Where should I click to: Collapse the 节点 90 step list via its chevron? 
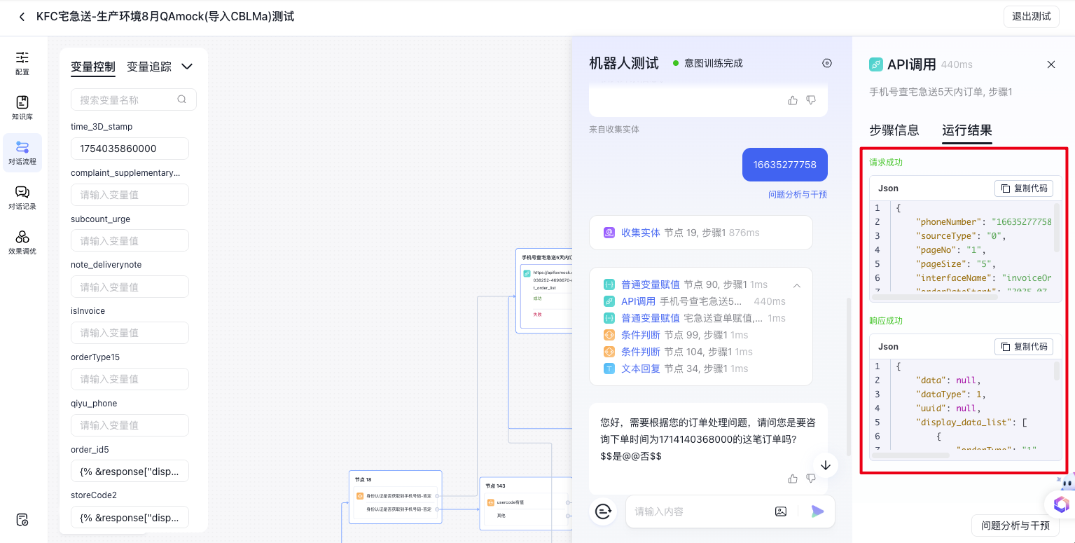(796, 285)
